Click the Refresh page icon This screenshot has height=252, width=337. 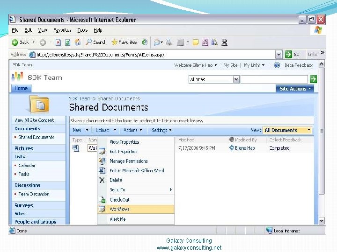pyautogui.click(x=67, y=42)
